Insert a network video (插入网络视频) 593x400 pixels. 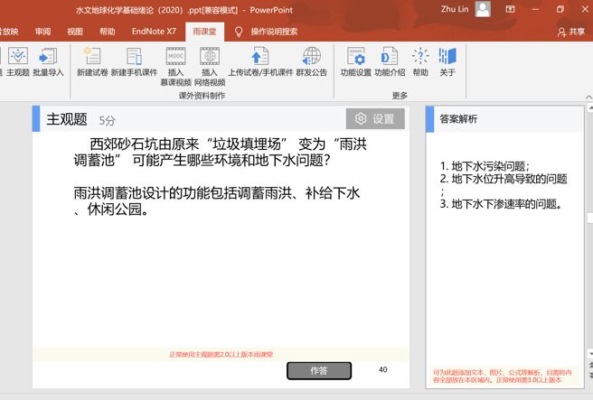click(x=210, y=63)
